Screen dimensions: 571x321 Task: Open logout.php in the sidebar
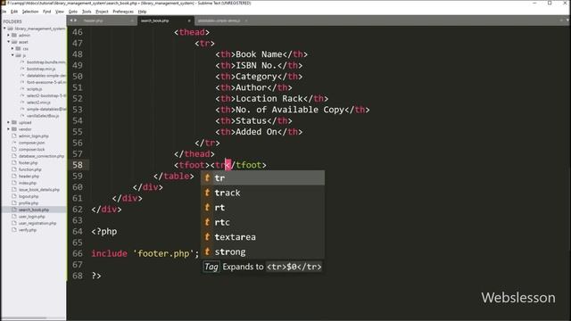coord(29,196)
